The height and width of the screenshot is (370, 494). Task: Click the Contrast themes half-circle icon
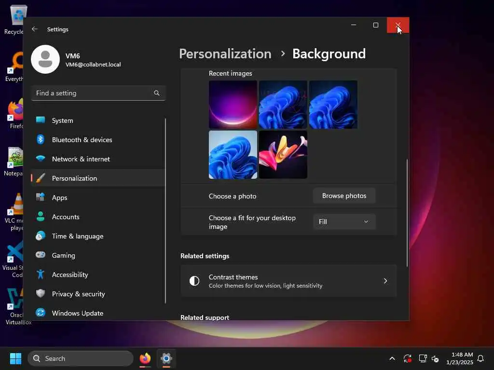[x=194, y=281]
